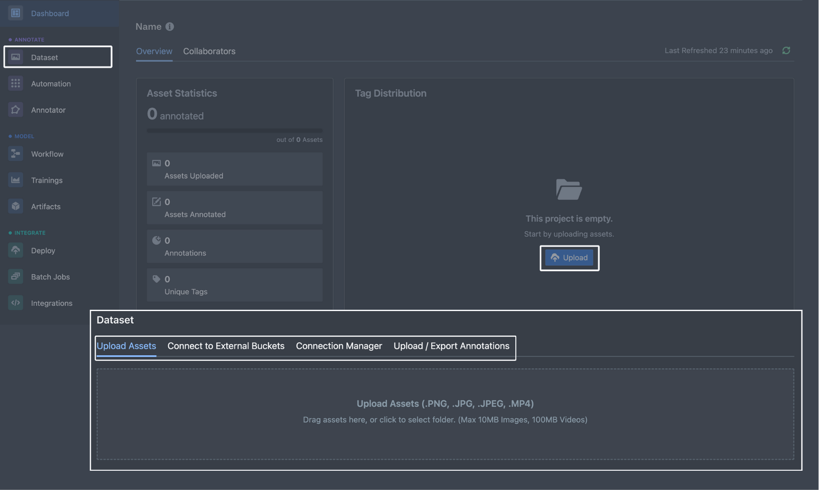Click the 'Tag Distribution' heading
This screenshot has height=490, width=819.
tap(391, 93)
